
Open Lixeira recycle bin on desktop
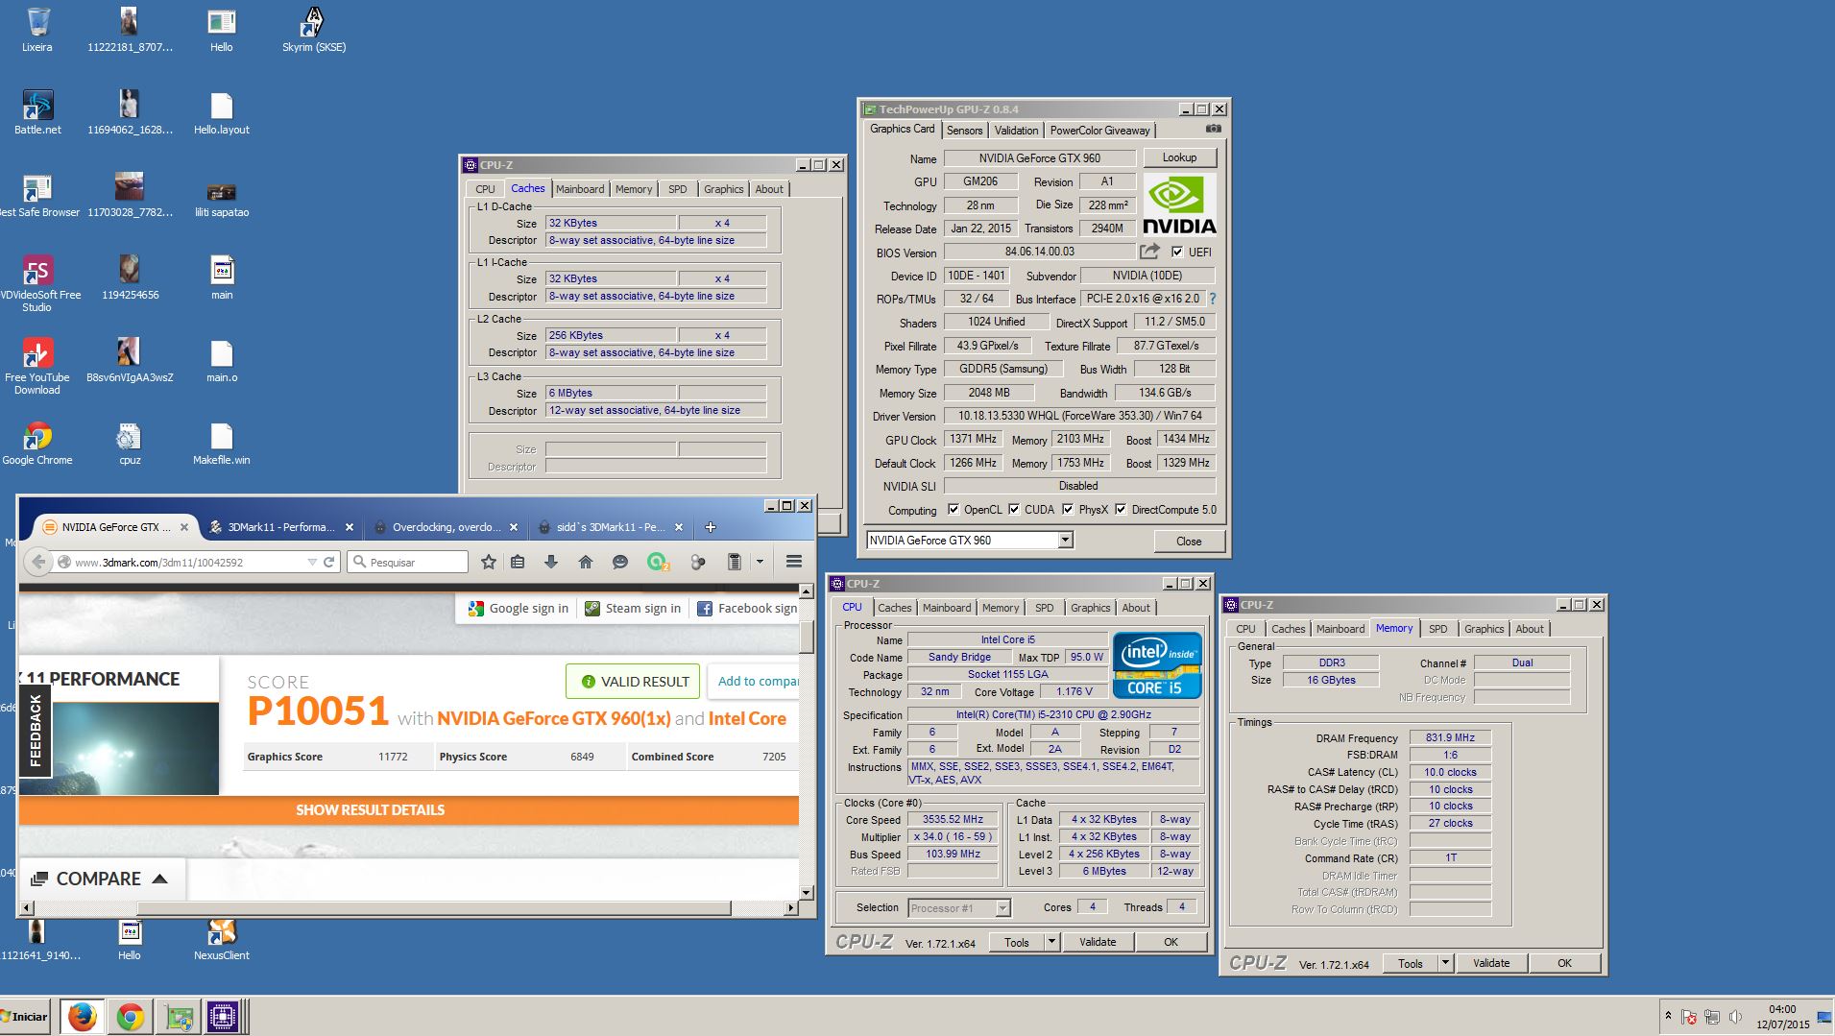click(37, 29)
